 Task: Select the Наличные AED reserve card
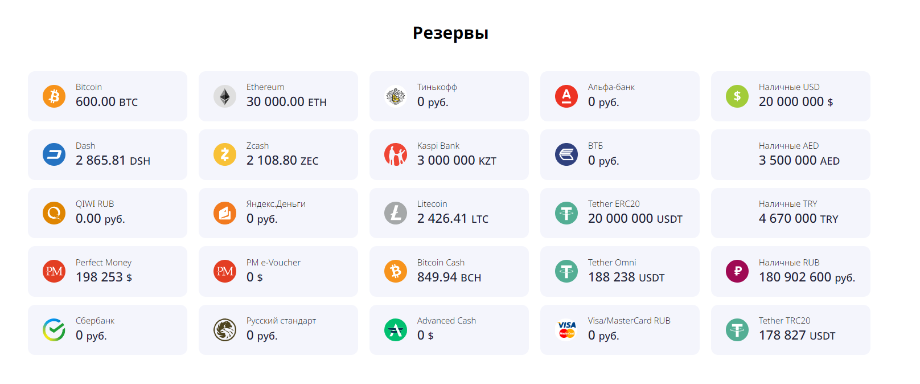click(x=791, y=154)
